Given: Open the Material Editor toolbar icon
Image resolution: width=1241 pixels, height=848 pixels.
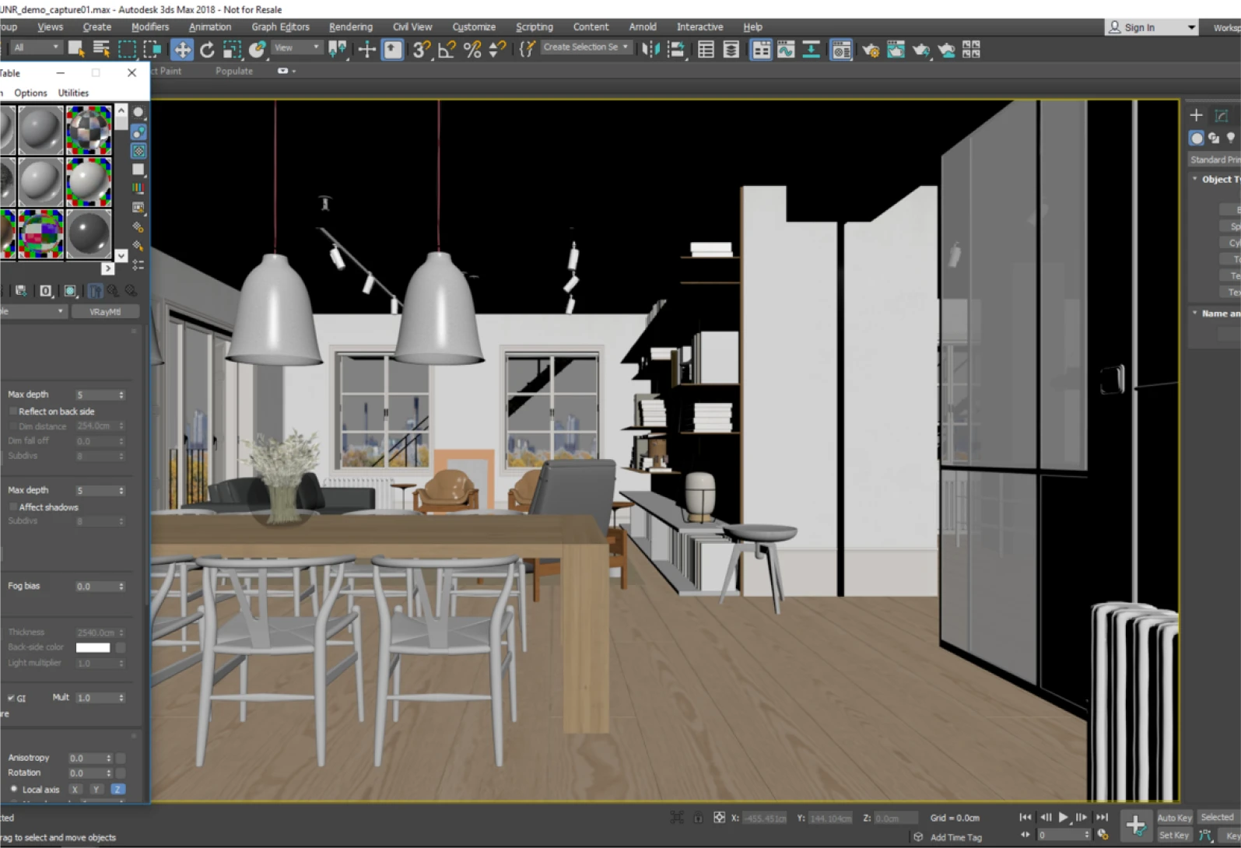Looking at the screenshot, I should [x=841, y=50].
